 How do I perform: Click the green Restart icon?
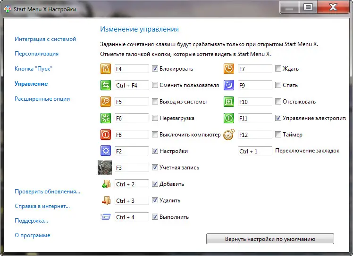[106, 118]
